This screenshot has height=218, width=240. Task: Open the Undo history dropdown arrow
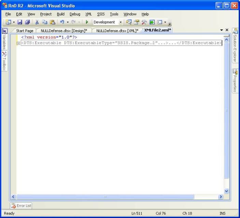[68, 22]
